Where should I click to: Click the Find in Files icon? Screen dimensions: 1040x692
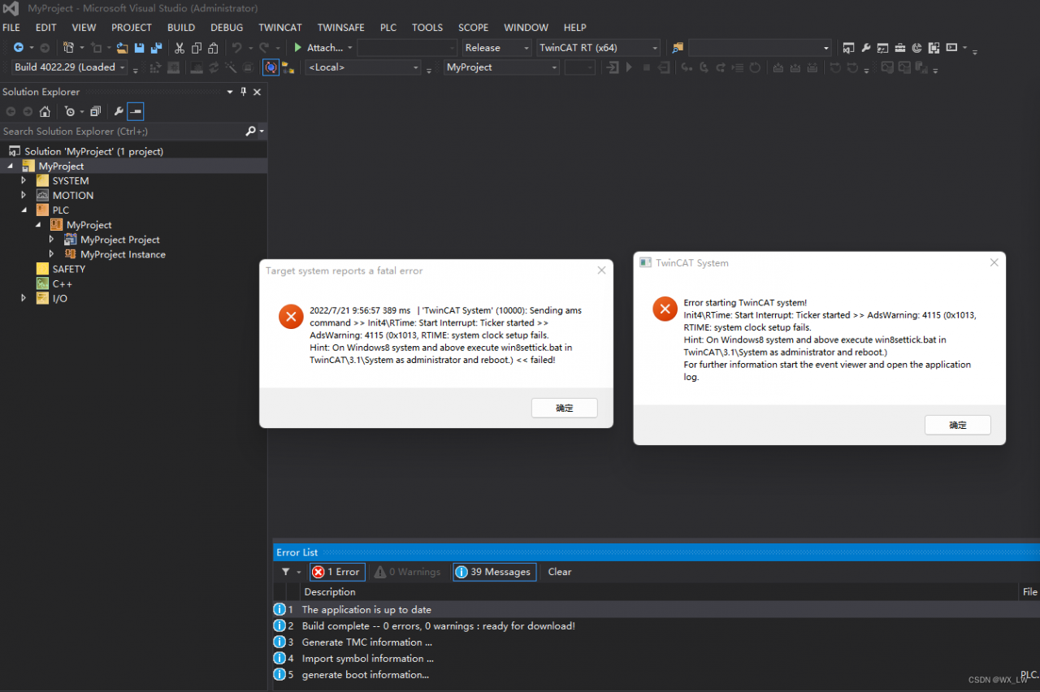click(678, 48)
